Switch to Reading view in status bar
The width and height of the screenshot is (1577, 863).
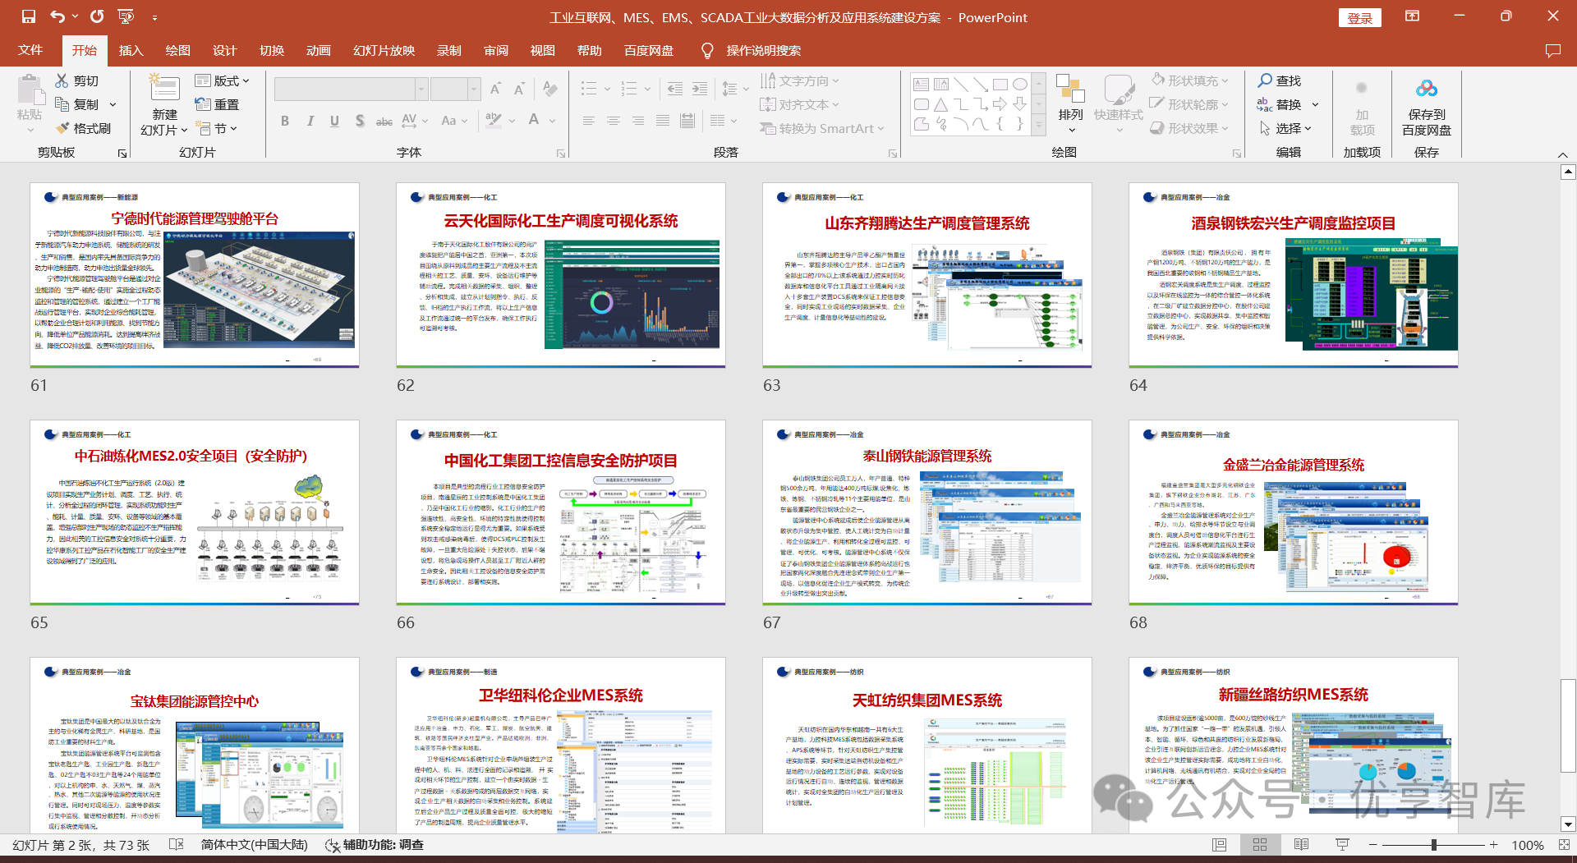click(1301, 845)
